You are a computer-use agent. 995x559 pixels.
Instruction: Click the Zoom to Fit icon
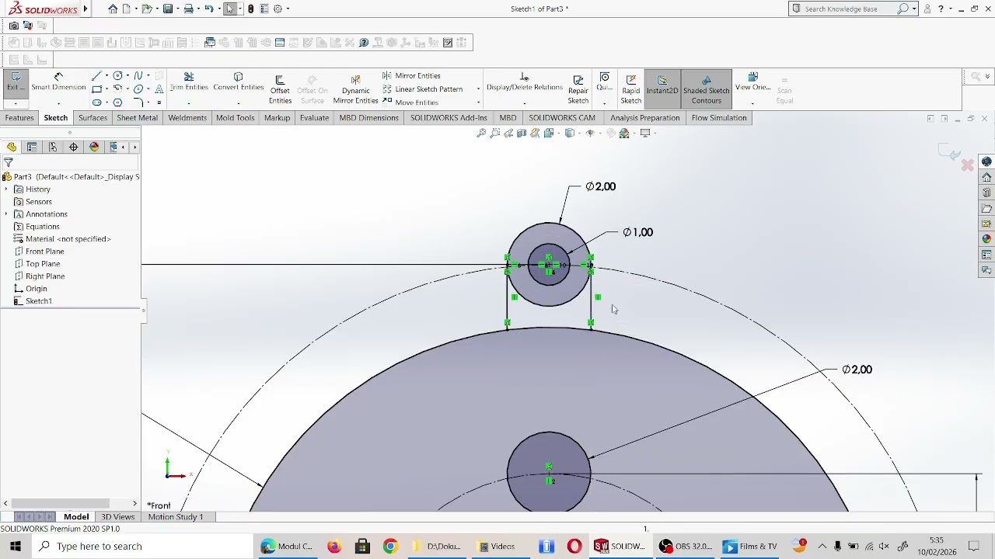(481, 133)
